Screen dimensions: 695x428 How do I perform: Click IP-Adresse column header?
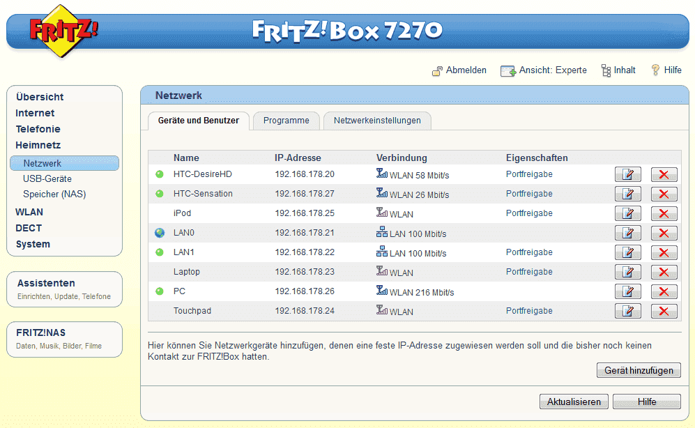click(298, 158)
